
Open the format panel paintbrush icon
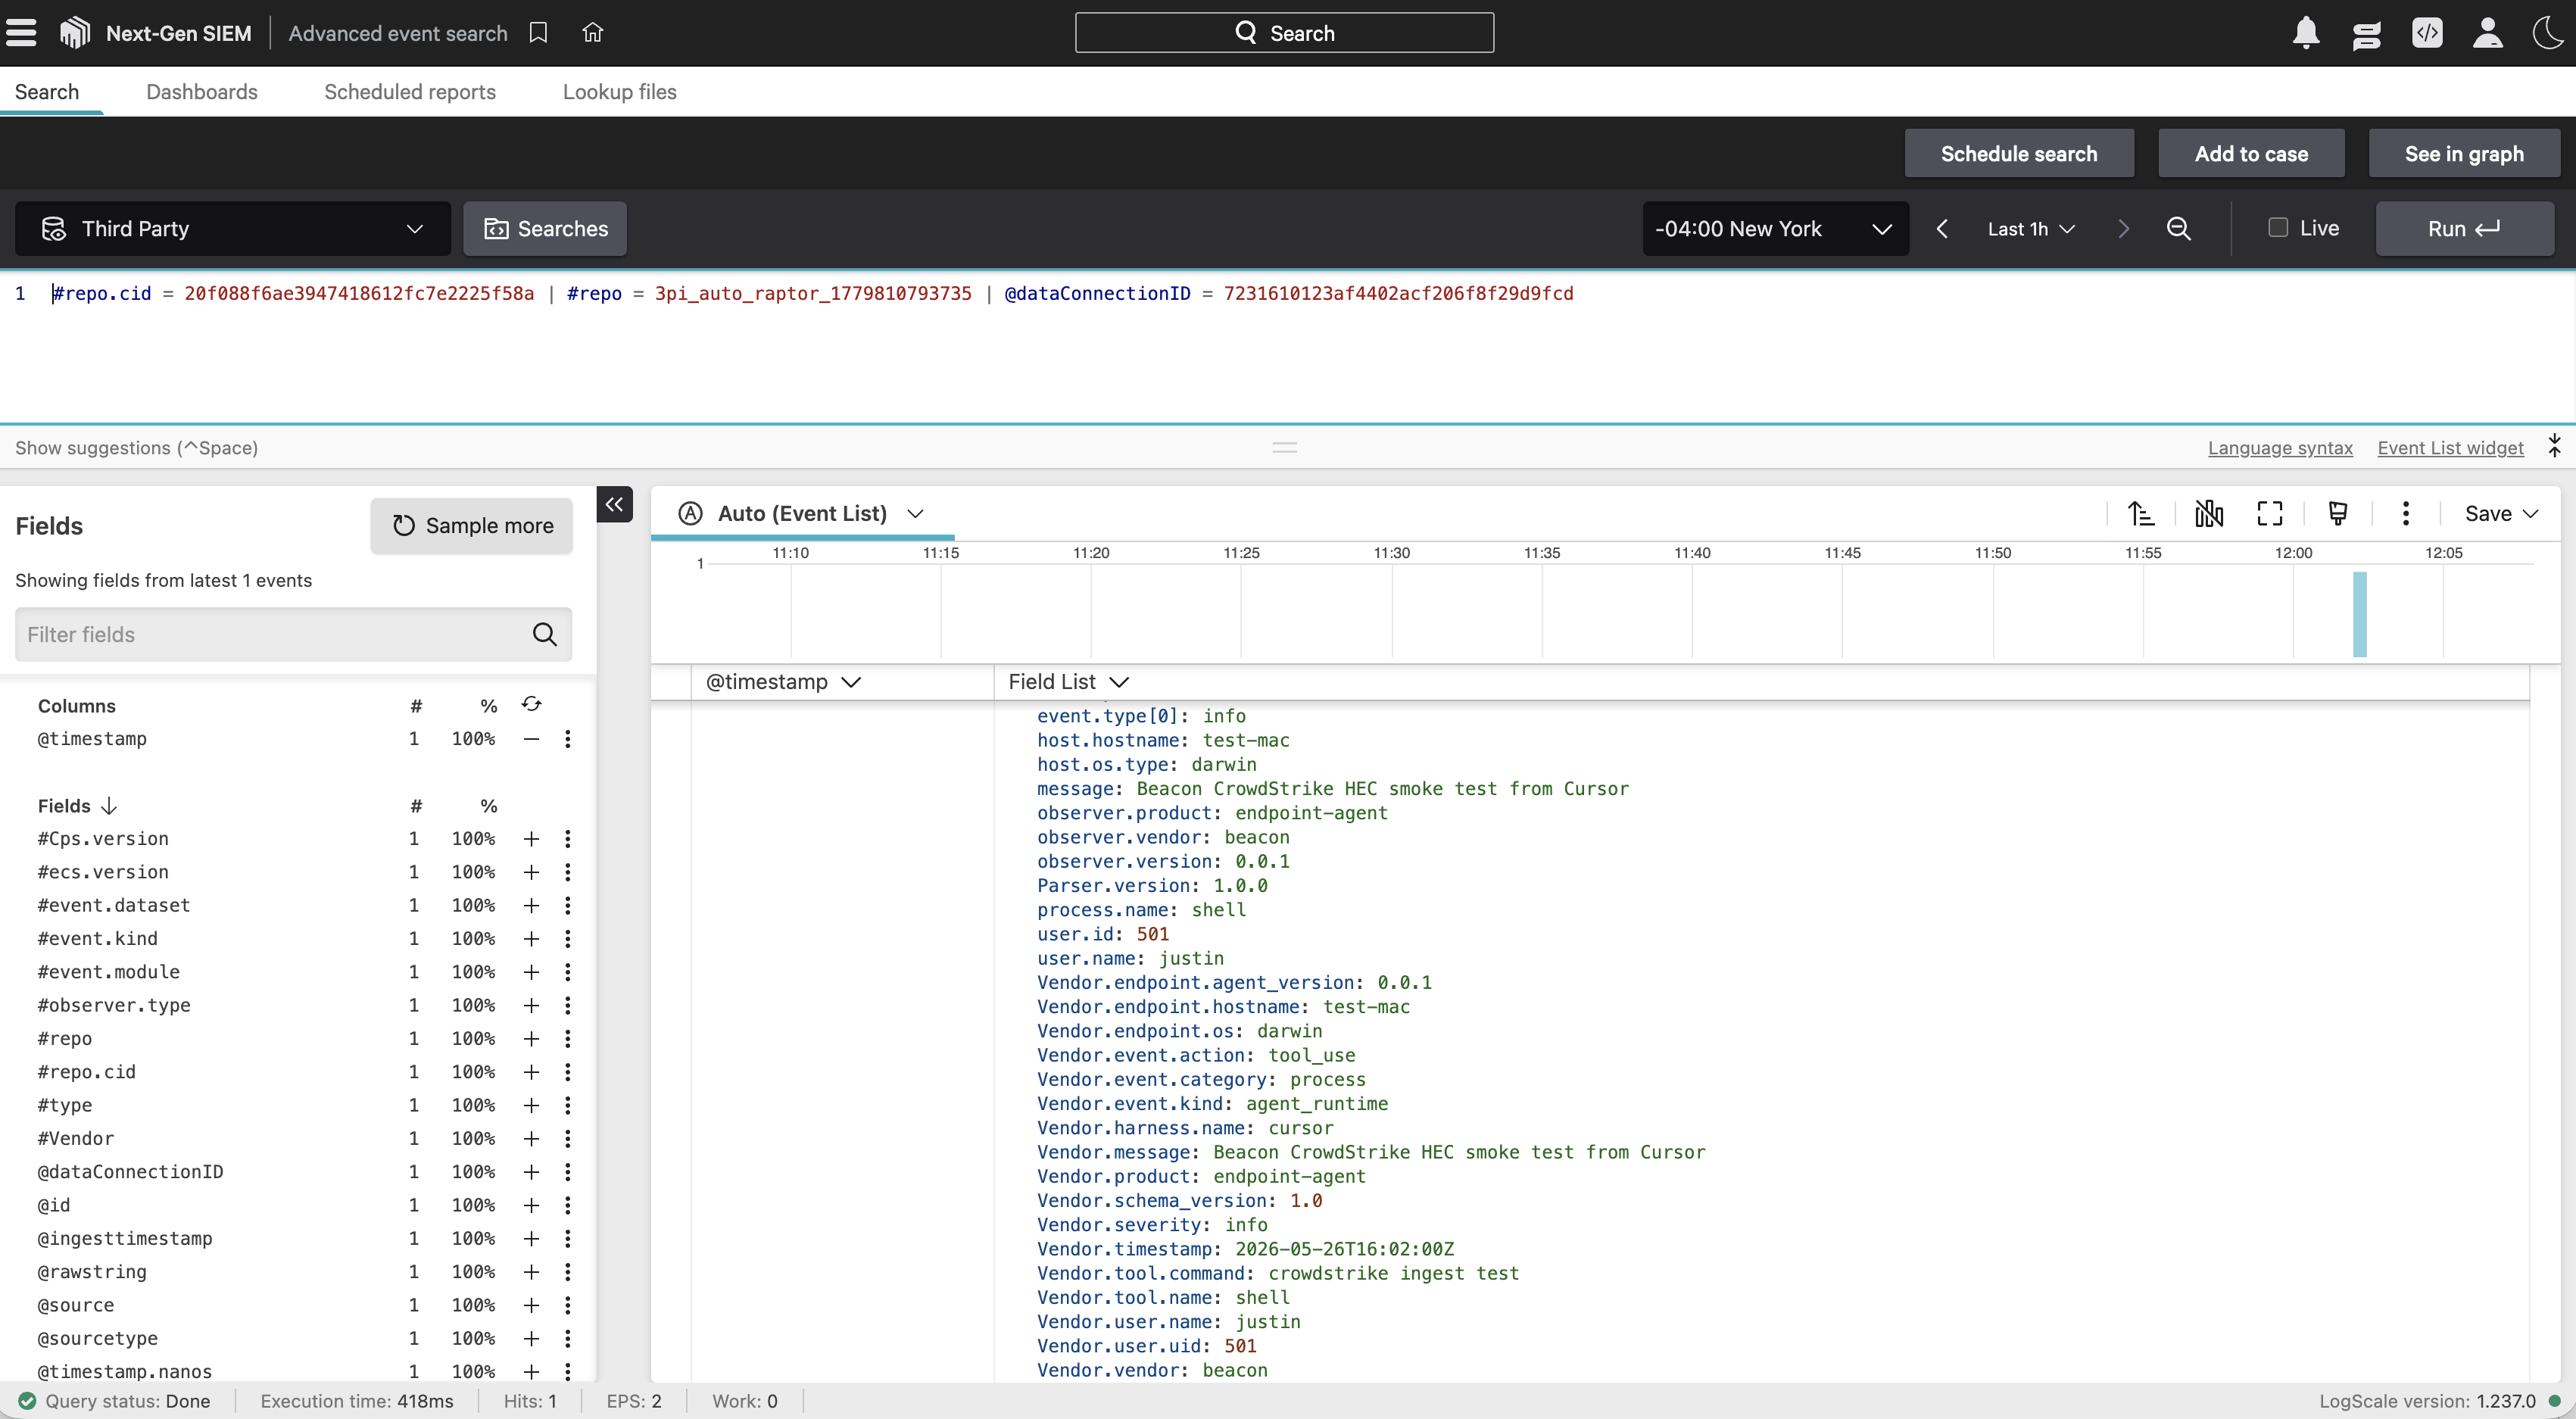tap(2338, 514)
